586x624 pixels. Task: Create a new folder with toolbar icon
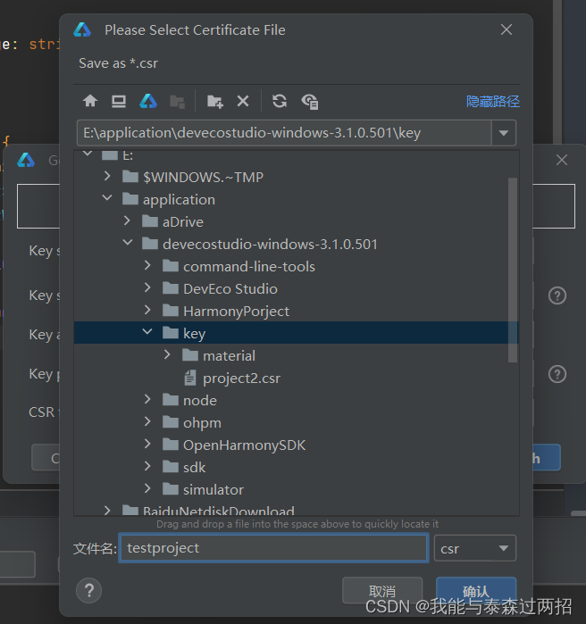215,102
